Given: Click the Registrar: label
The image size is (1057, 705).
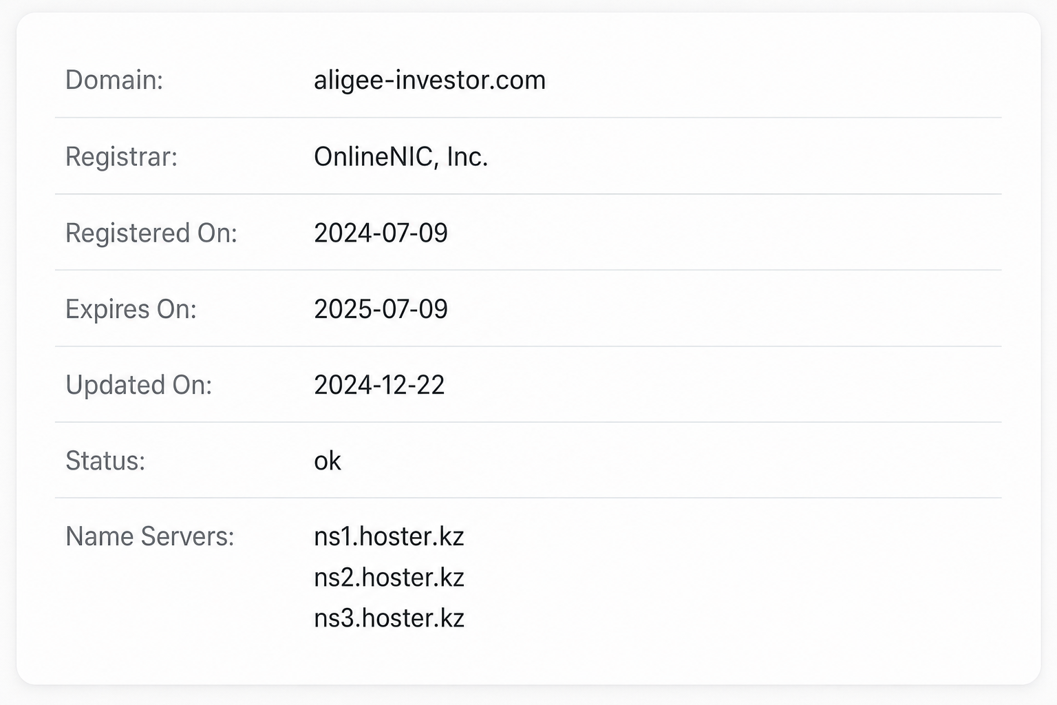Looking at the screenshot, I should [x=121, y=157].
